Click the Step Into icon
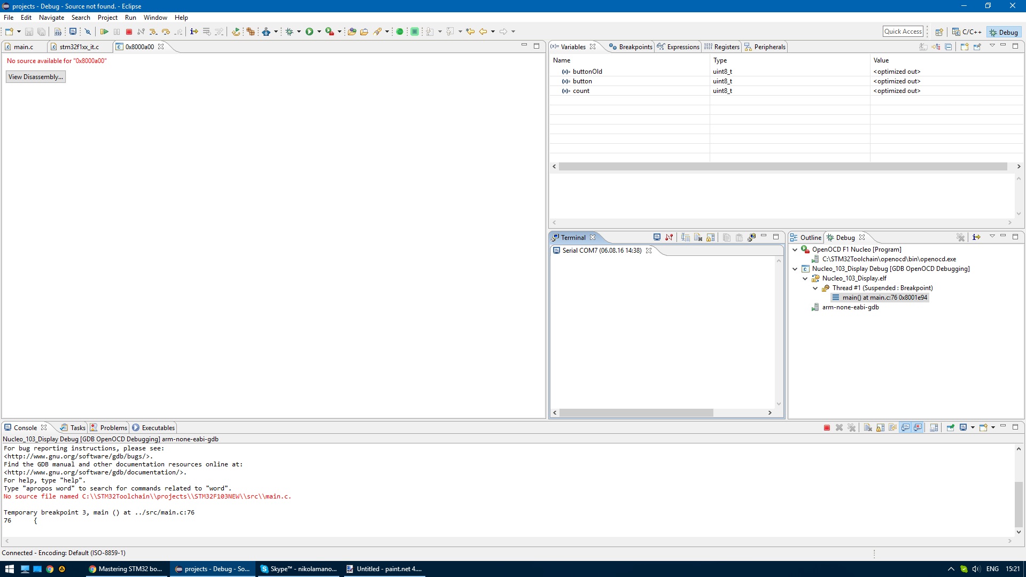The height and width of the screenshot is (577, 1026). 153,32
